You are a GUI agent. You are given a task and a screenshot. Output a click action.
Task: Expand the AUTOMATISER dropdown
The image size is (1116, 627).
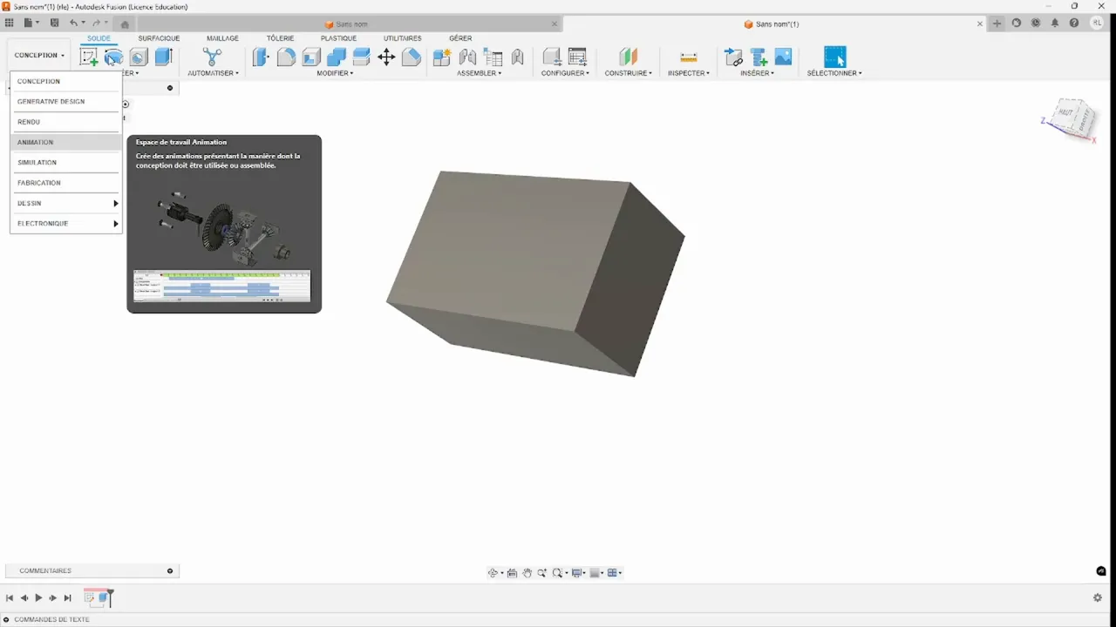tap(213, 73)
